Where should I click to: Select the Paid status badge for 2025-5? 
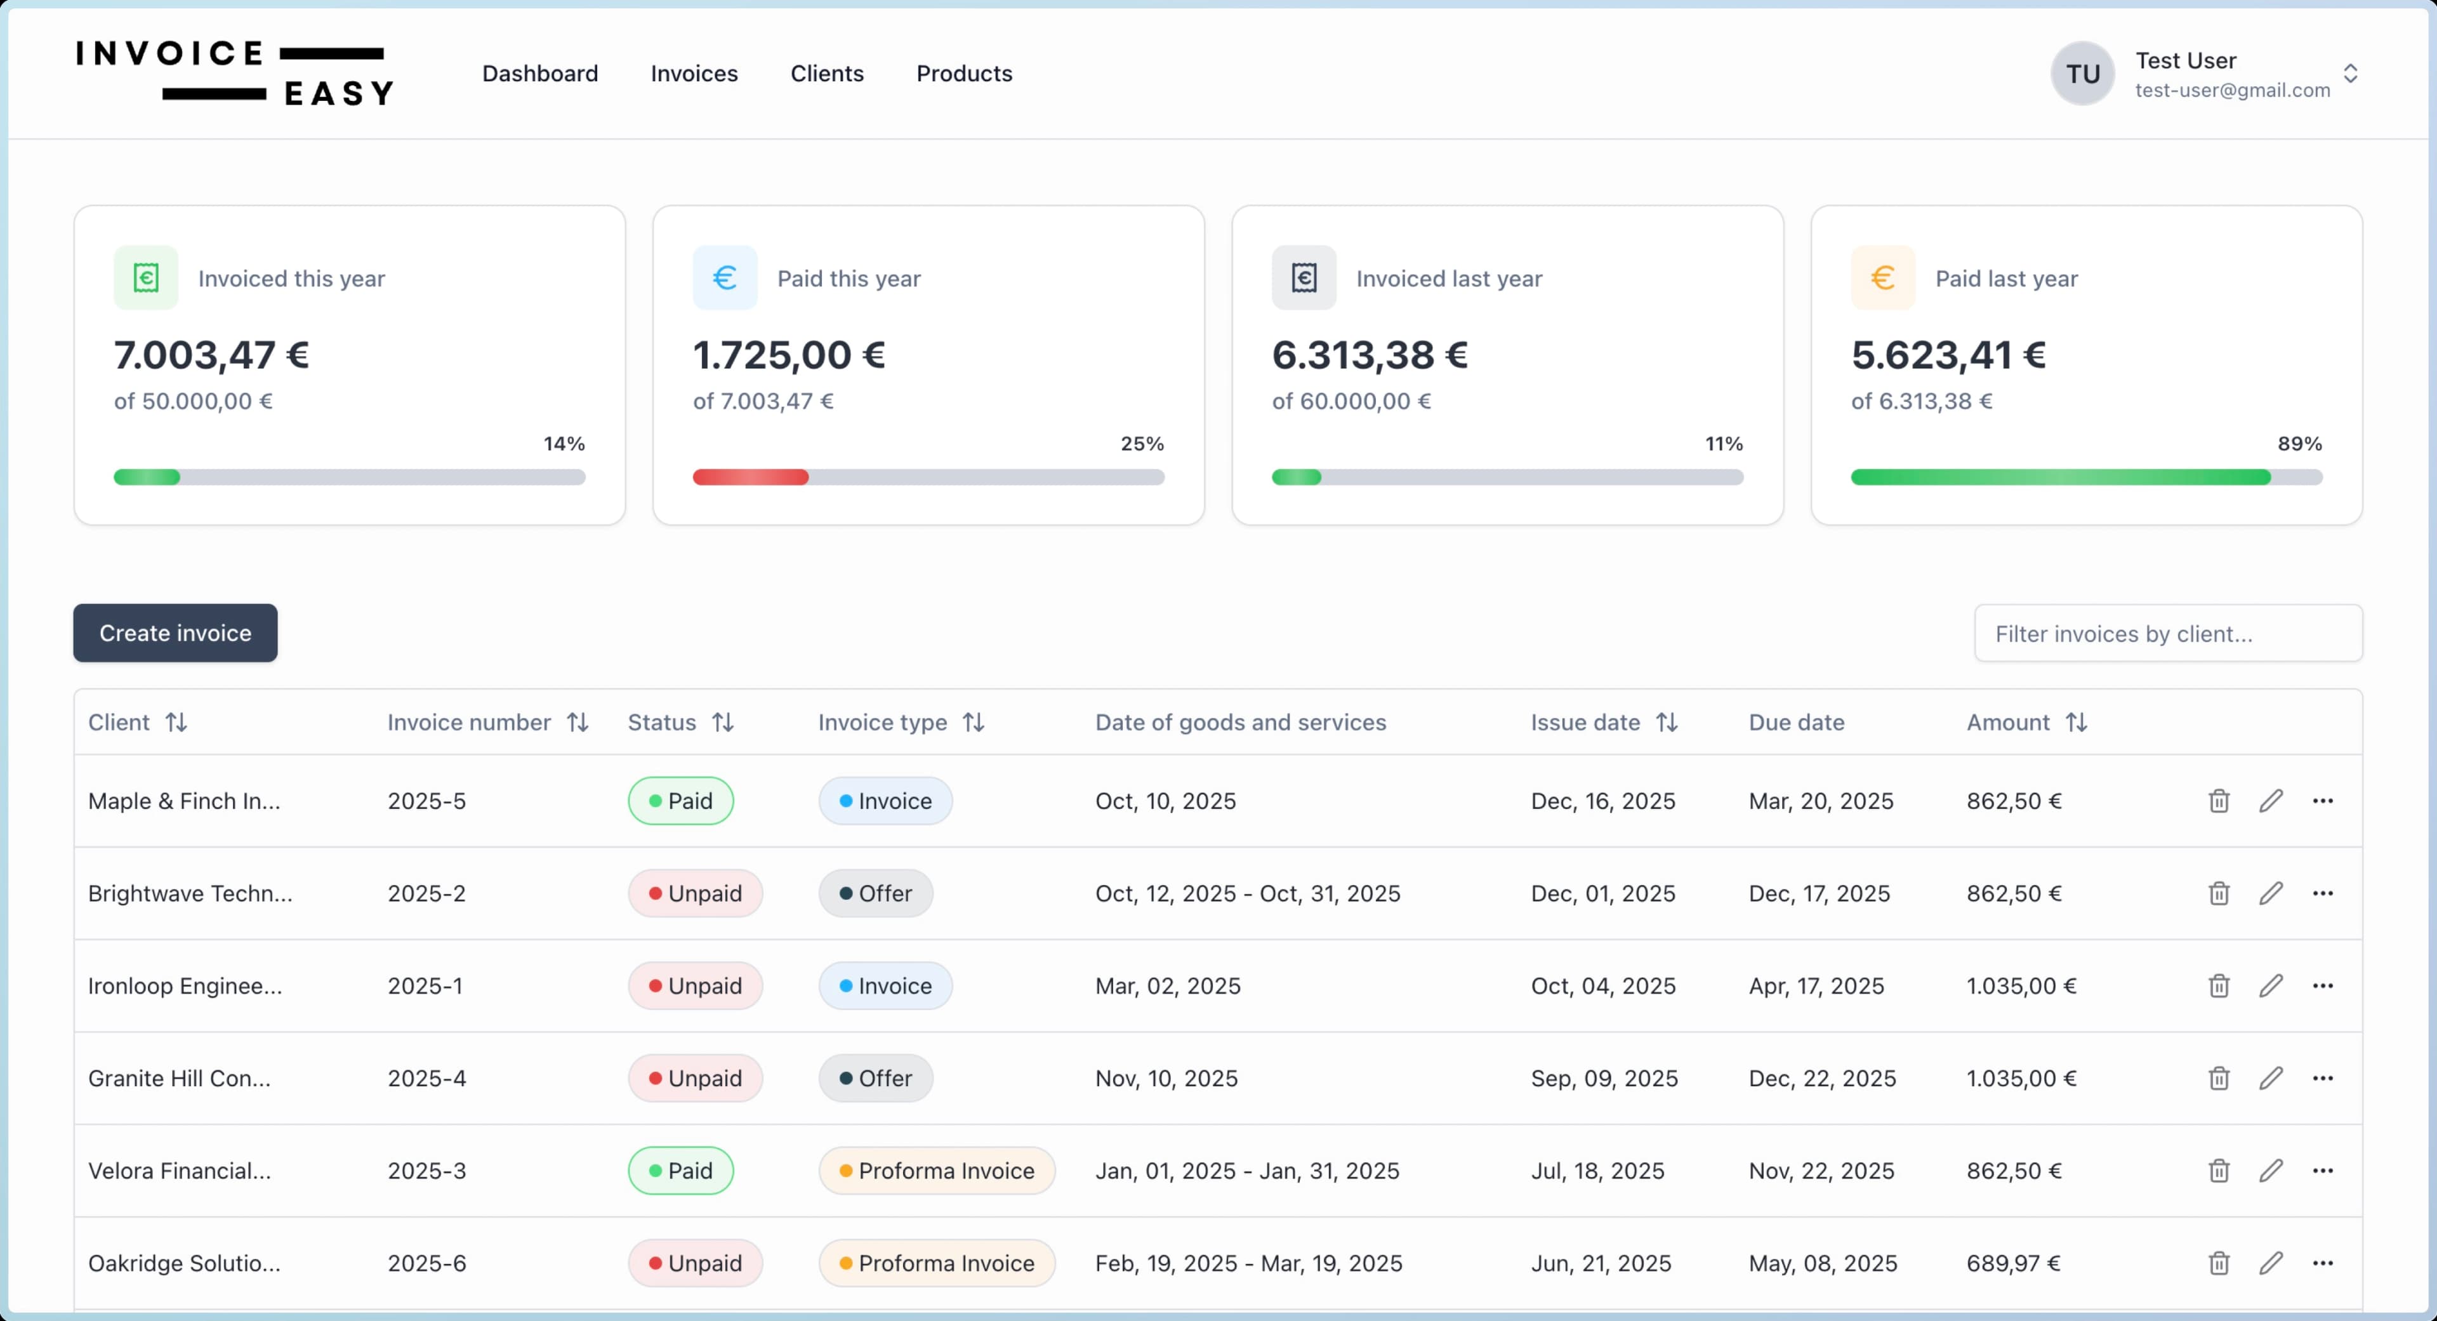(680, 800)
